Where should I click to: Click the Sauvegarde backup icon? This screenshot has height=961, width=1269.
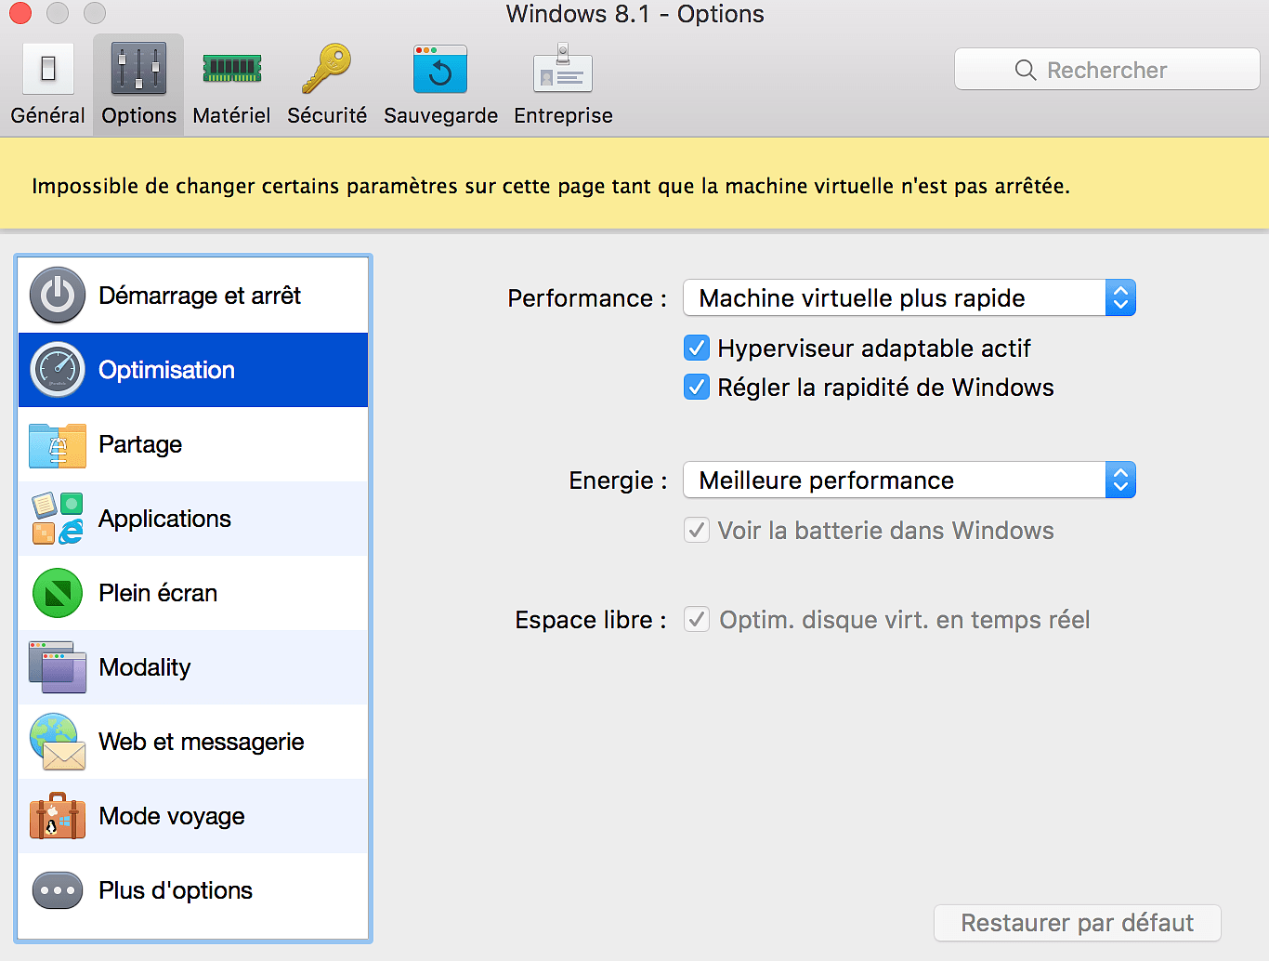click(x=440, y=70)
